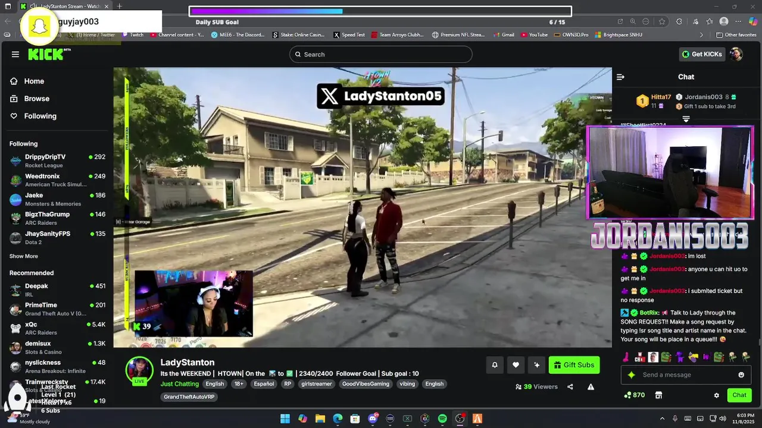Open the user profile avatar menu
Image resolution: width=762 pixels, height=428 pixels.
(736, 54)
